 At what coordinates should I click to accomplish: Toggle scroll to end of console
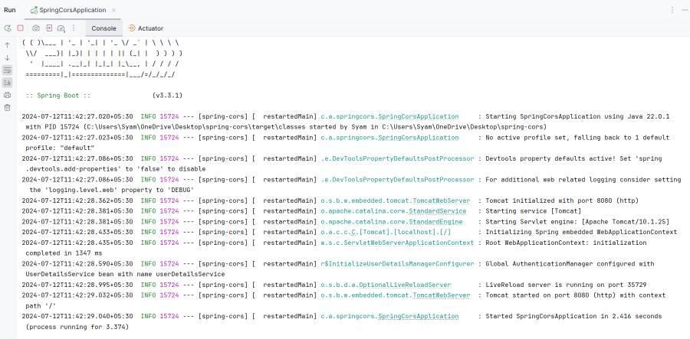pos(8,82)
